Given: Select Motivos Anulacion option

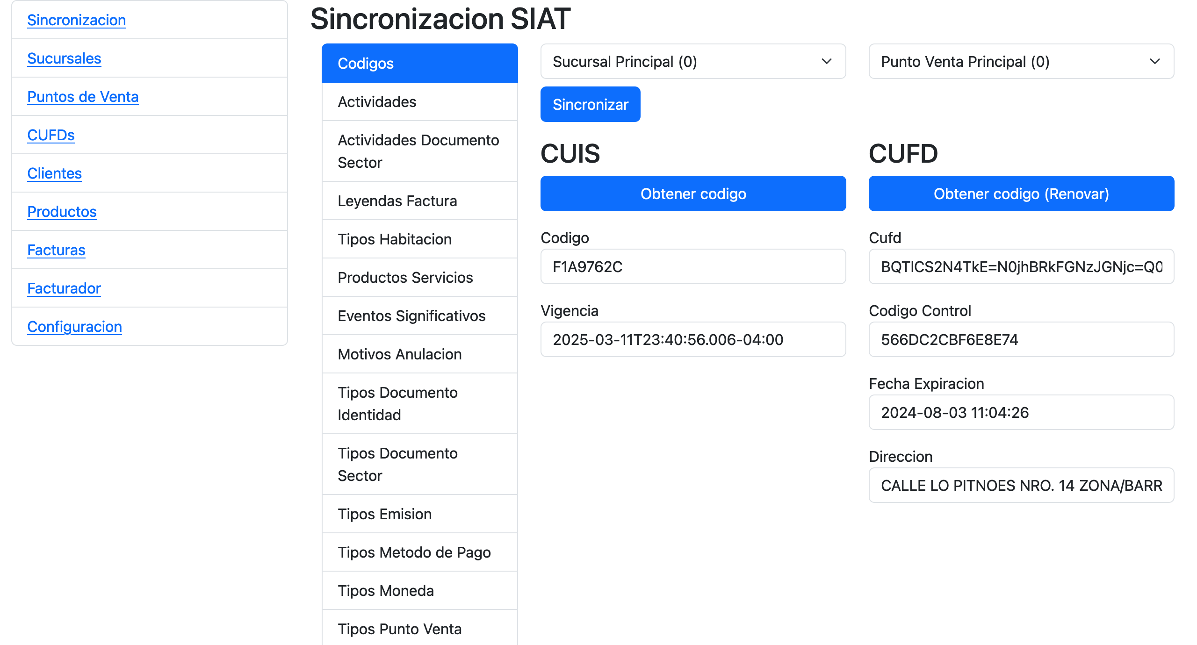Looking at the screenshot, I should tap(419, 354).
